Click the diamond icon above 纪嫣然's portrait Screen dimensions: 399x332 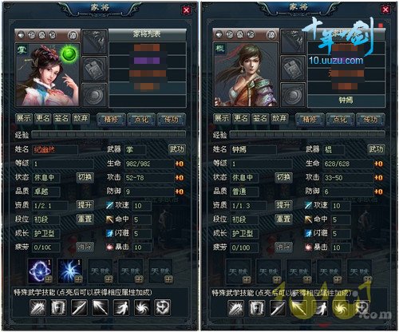[21, 35]
